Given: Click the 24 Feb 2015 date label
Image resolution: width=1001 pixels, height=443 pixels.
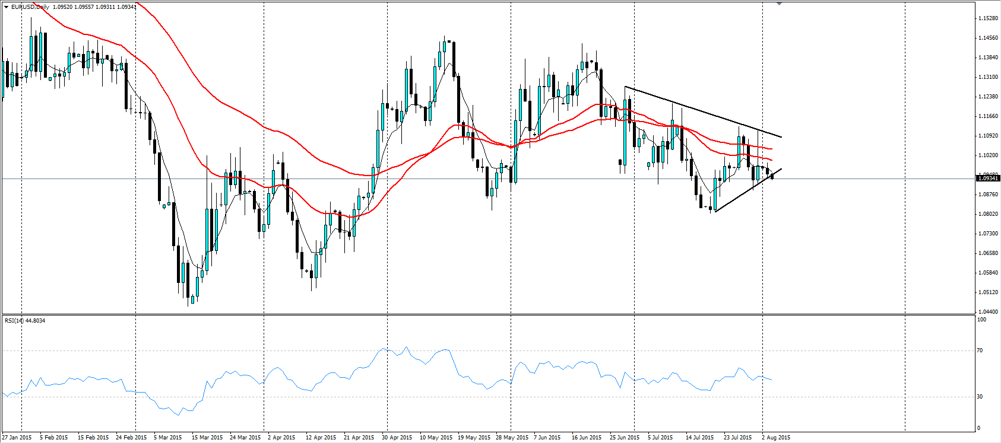Looking at the screenshot, I should tap(131, 438).
